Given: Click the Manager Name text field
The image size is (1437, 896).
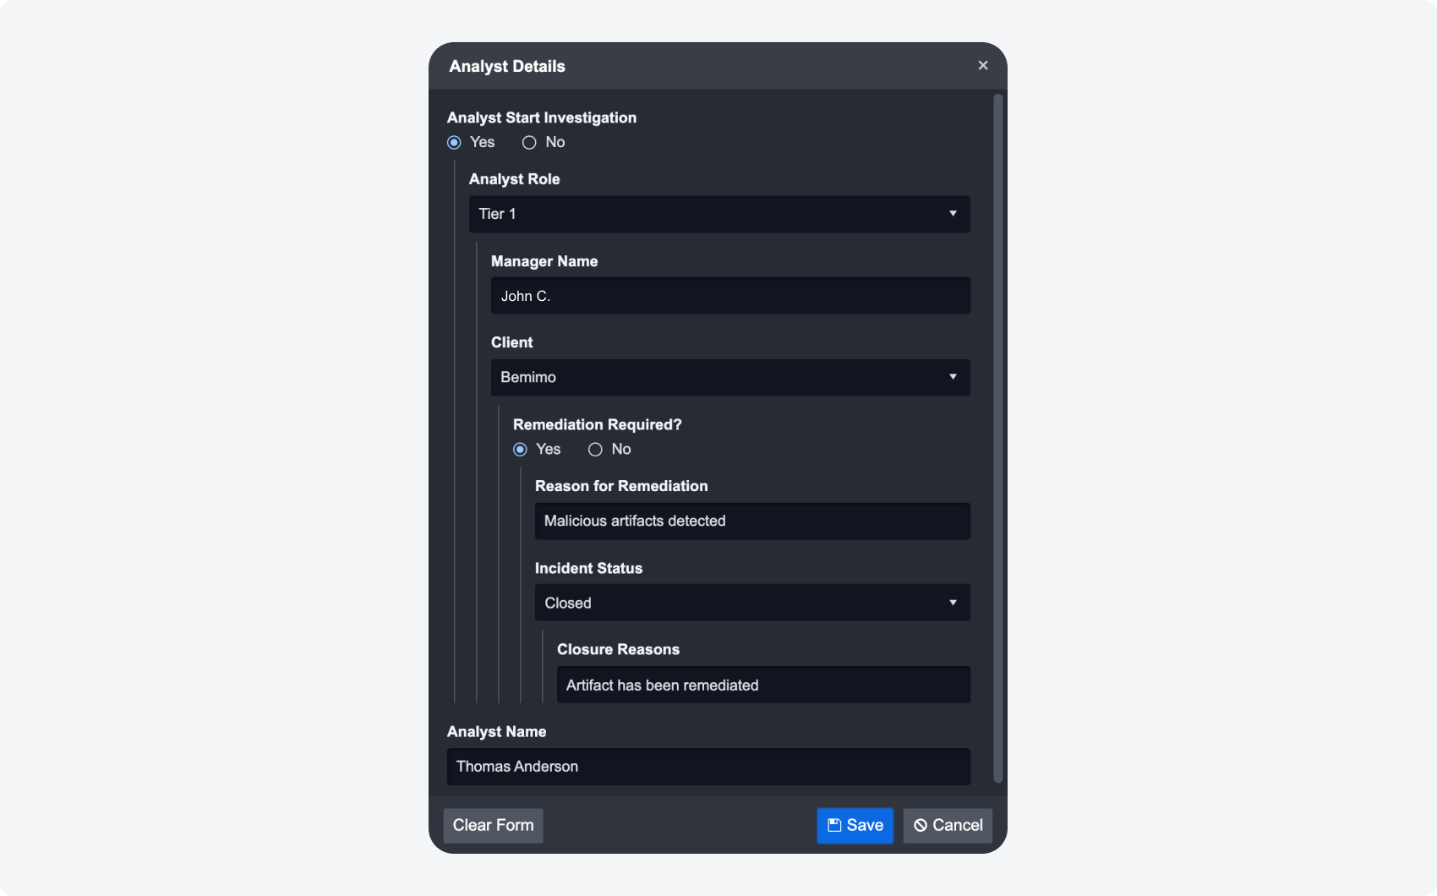Looking at the screenshot, I should coord(729,296).
